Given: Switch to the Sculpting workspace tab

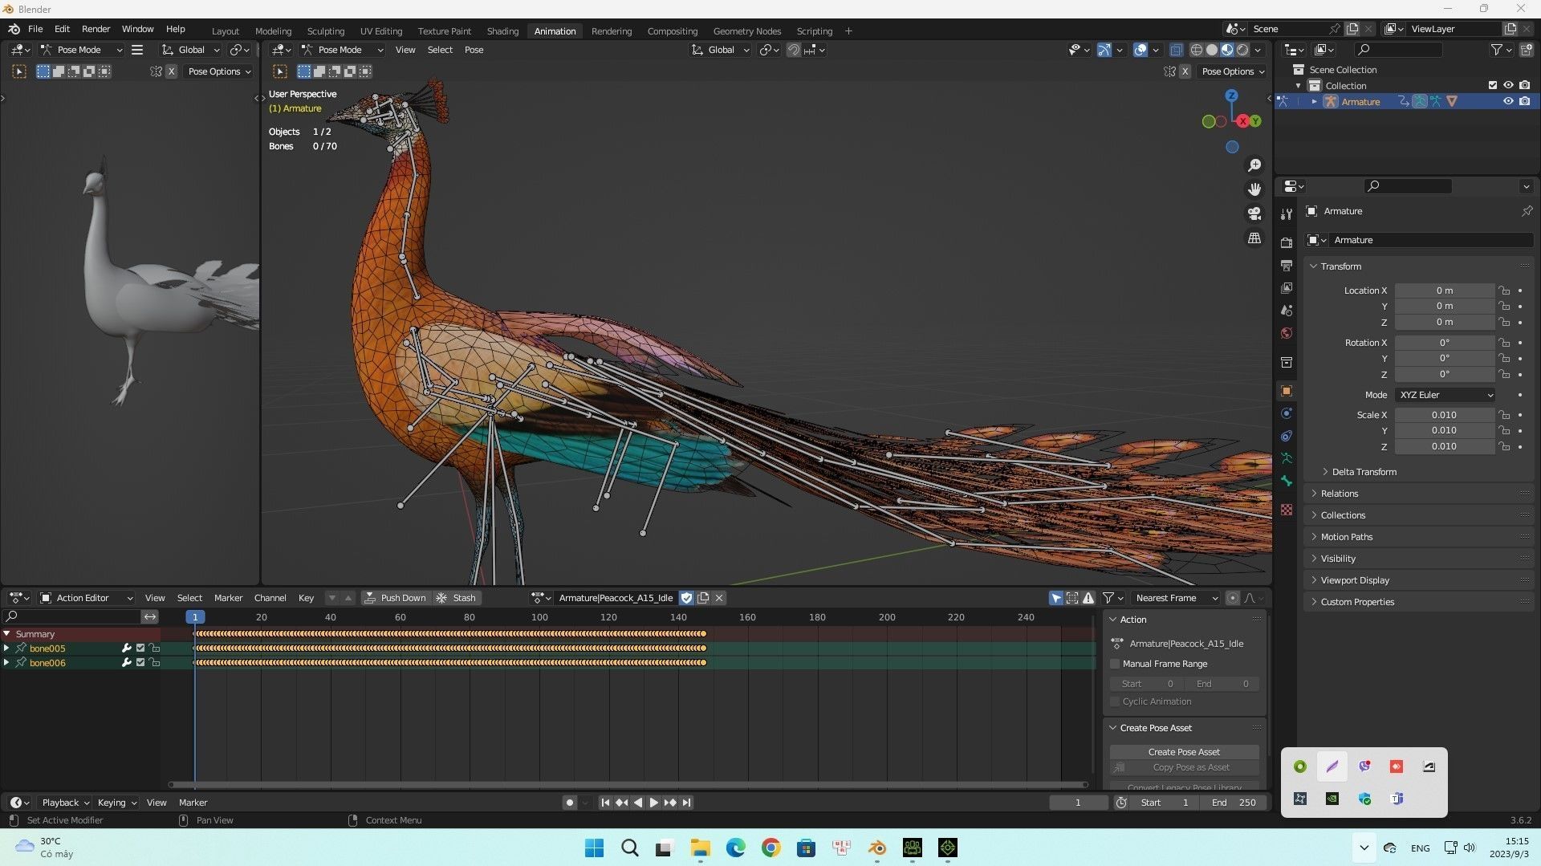Looking at the screenshot, I should point(325,31).
